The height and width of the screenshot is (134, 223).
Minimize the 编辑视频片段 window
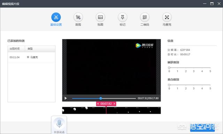coord(205,4)
